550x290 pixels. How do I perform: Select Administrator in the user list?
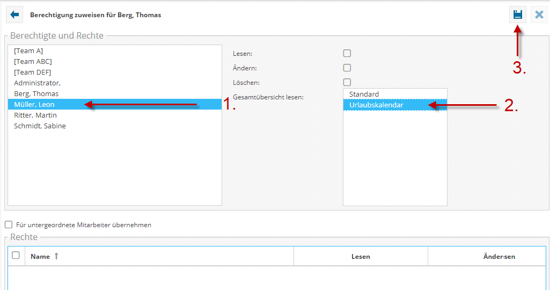coord(37,83)
